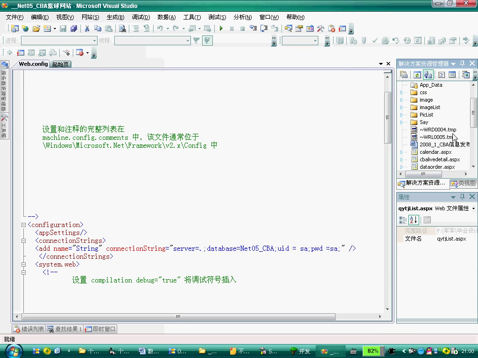Click the clock showing 21:00
This screenshot has width=478, height=358.
click(x=468, y=351)
